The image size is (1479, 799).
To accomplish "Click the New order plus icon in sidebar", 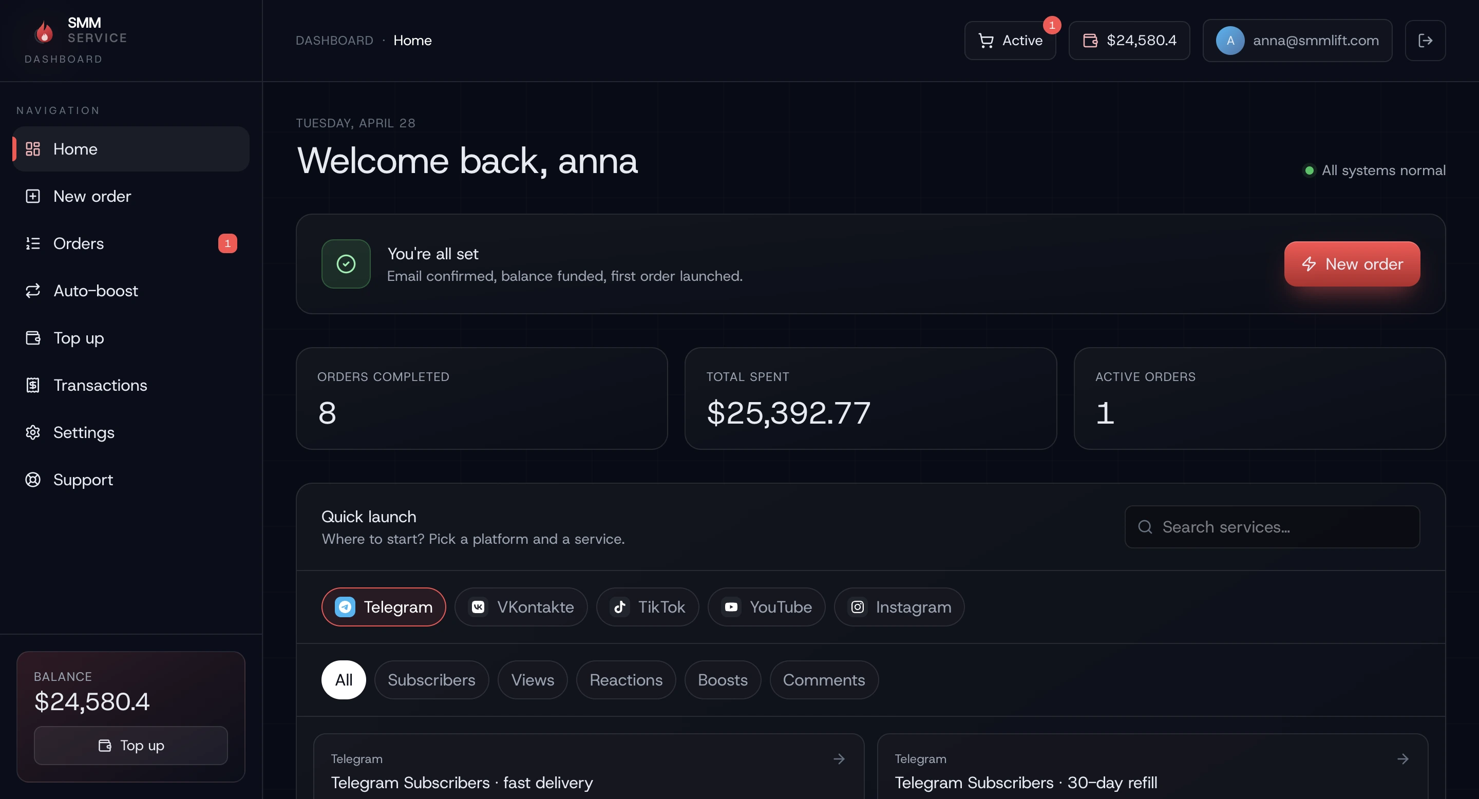I will [33, 196].
